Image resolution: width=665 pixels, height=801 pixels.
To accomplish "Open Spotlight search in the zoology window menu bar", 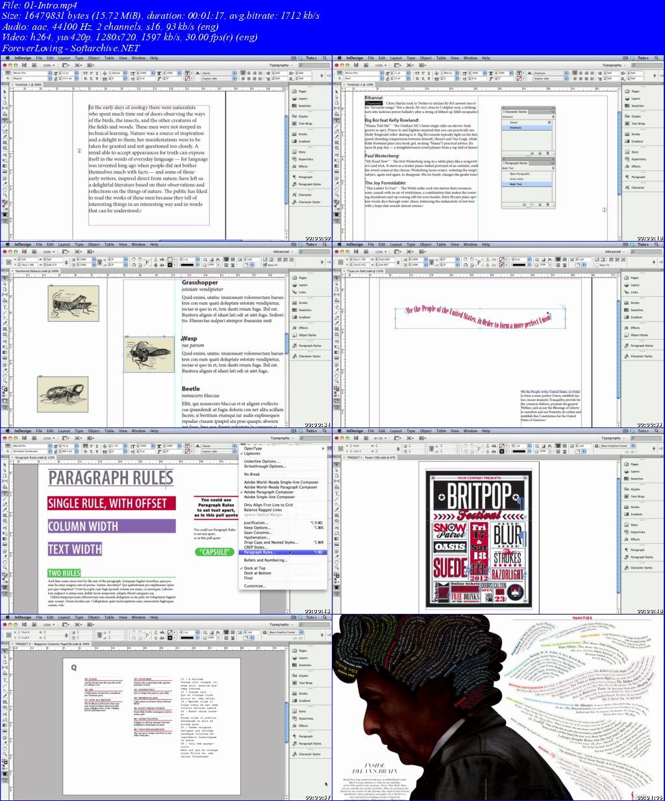I will (325, 58).
